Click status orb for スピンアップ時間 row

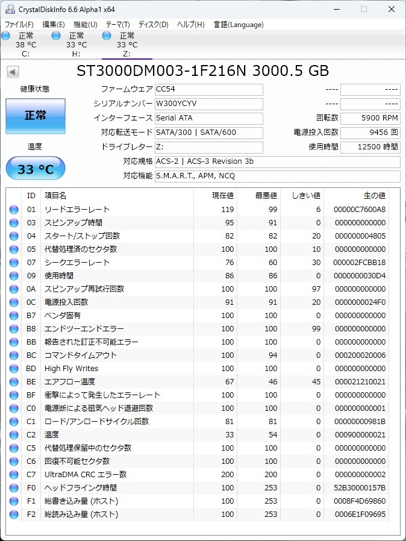(14, 223)
